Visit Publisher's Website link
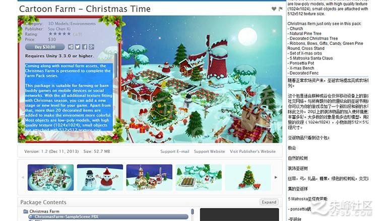Image resolution: width=378 pixels, height=221 pixels. (253, 151)
